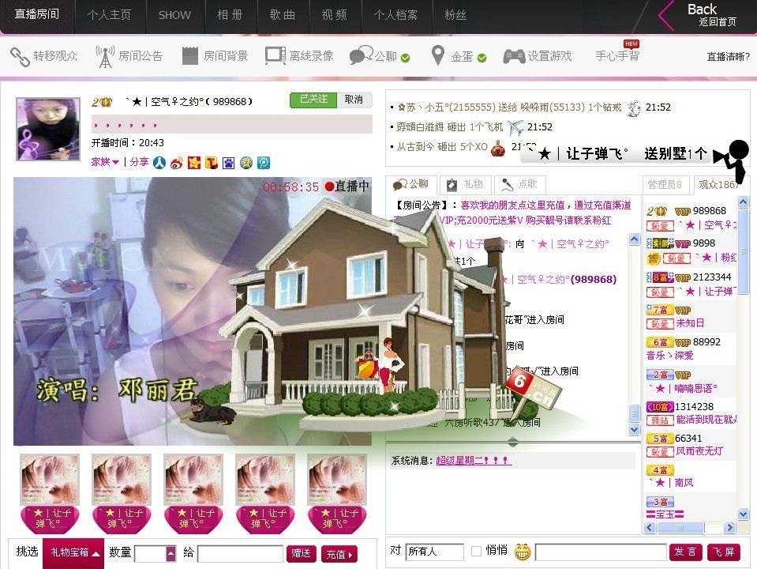757x569 pixels.
Task: Open the 超级星期二 system message link
Action: (473, 461)
